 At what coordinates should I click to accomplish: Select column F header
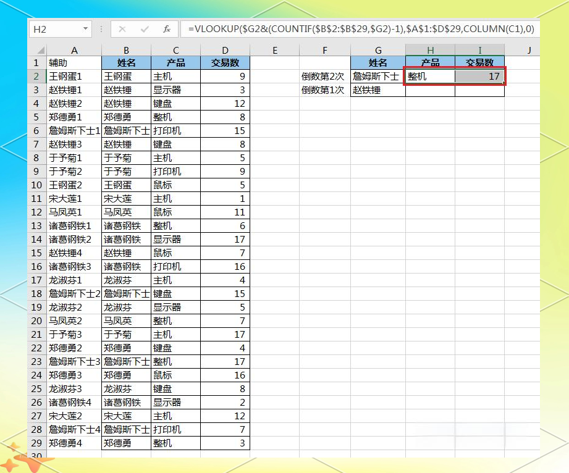pos(325,50)
